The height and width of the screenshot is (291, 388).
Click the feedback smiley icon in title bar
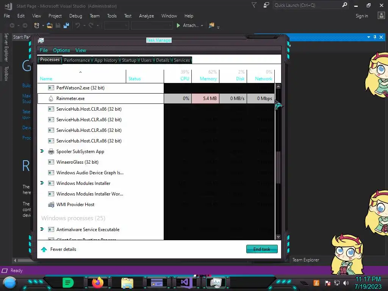266,5
